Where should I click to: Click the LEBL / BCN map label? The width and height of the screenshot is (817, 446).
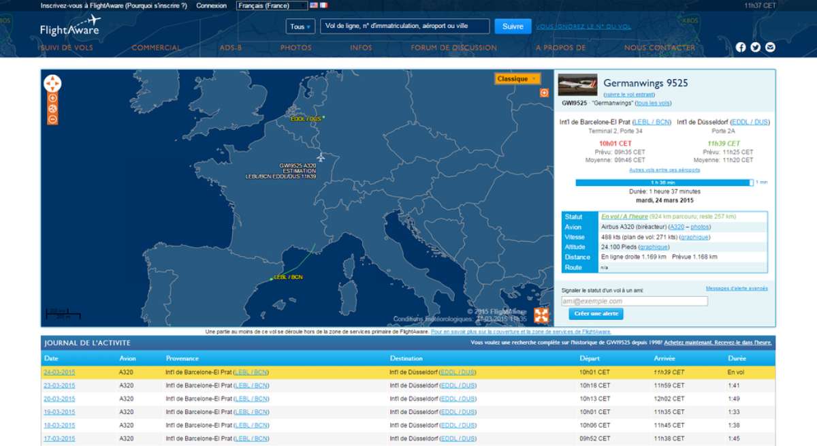tap(288, 277)
